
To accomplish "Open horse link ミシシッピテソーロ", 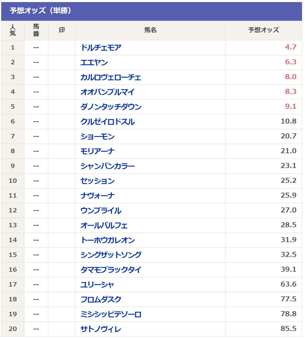I will [x=111, y=314].
